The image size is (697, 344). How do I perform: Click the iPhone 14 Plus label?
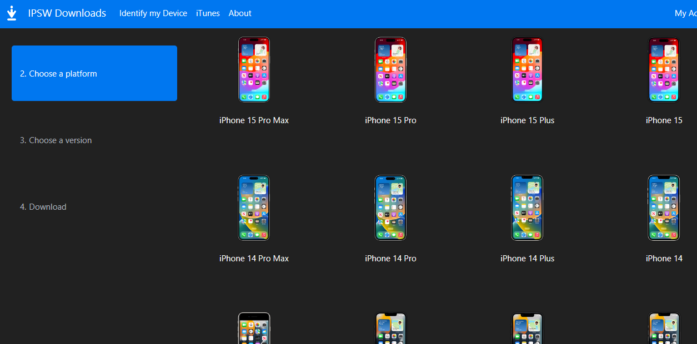click(x=527, y=259)
